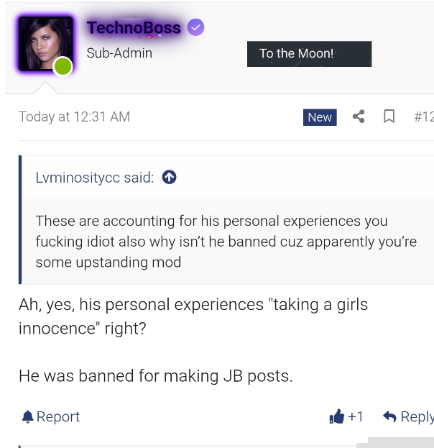Open the post number #12 permalink
This screenshot has width=434, height=448.
click(x=423, y=116)
